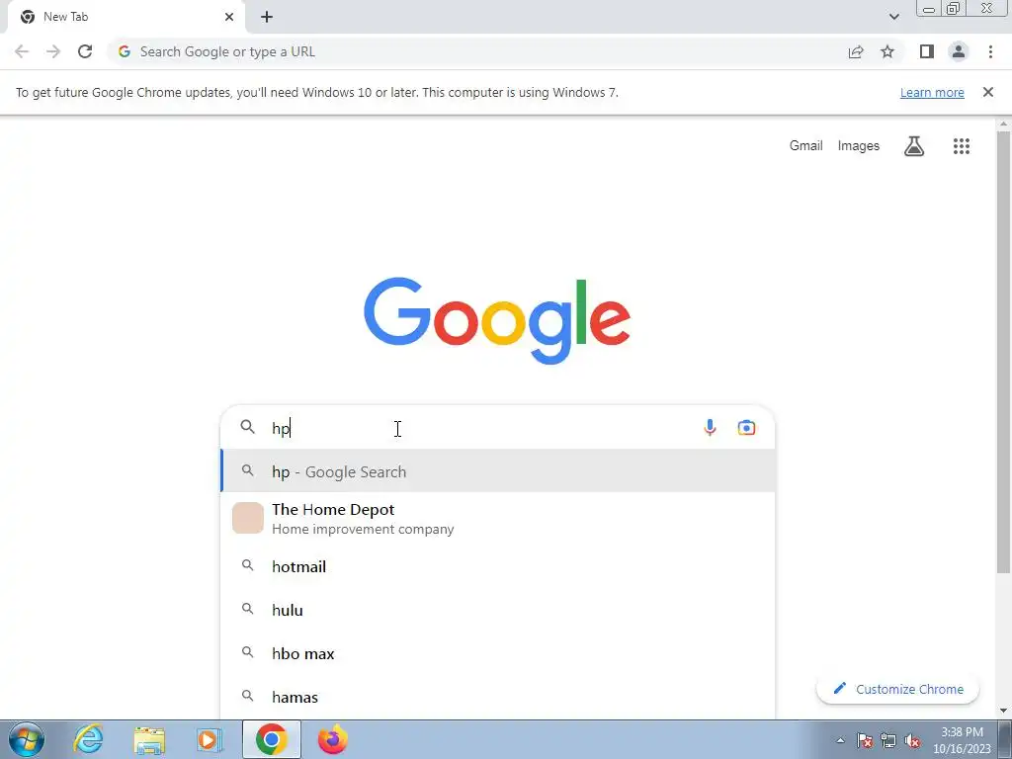Open the Windows Start menu orb
Viewport: 1012px width, 759px height.
pyautogui.click(x=27, y=739)
